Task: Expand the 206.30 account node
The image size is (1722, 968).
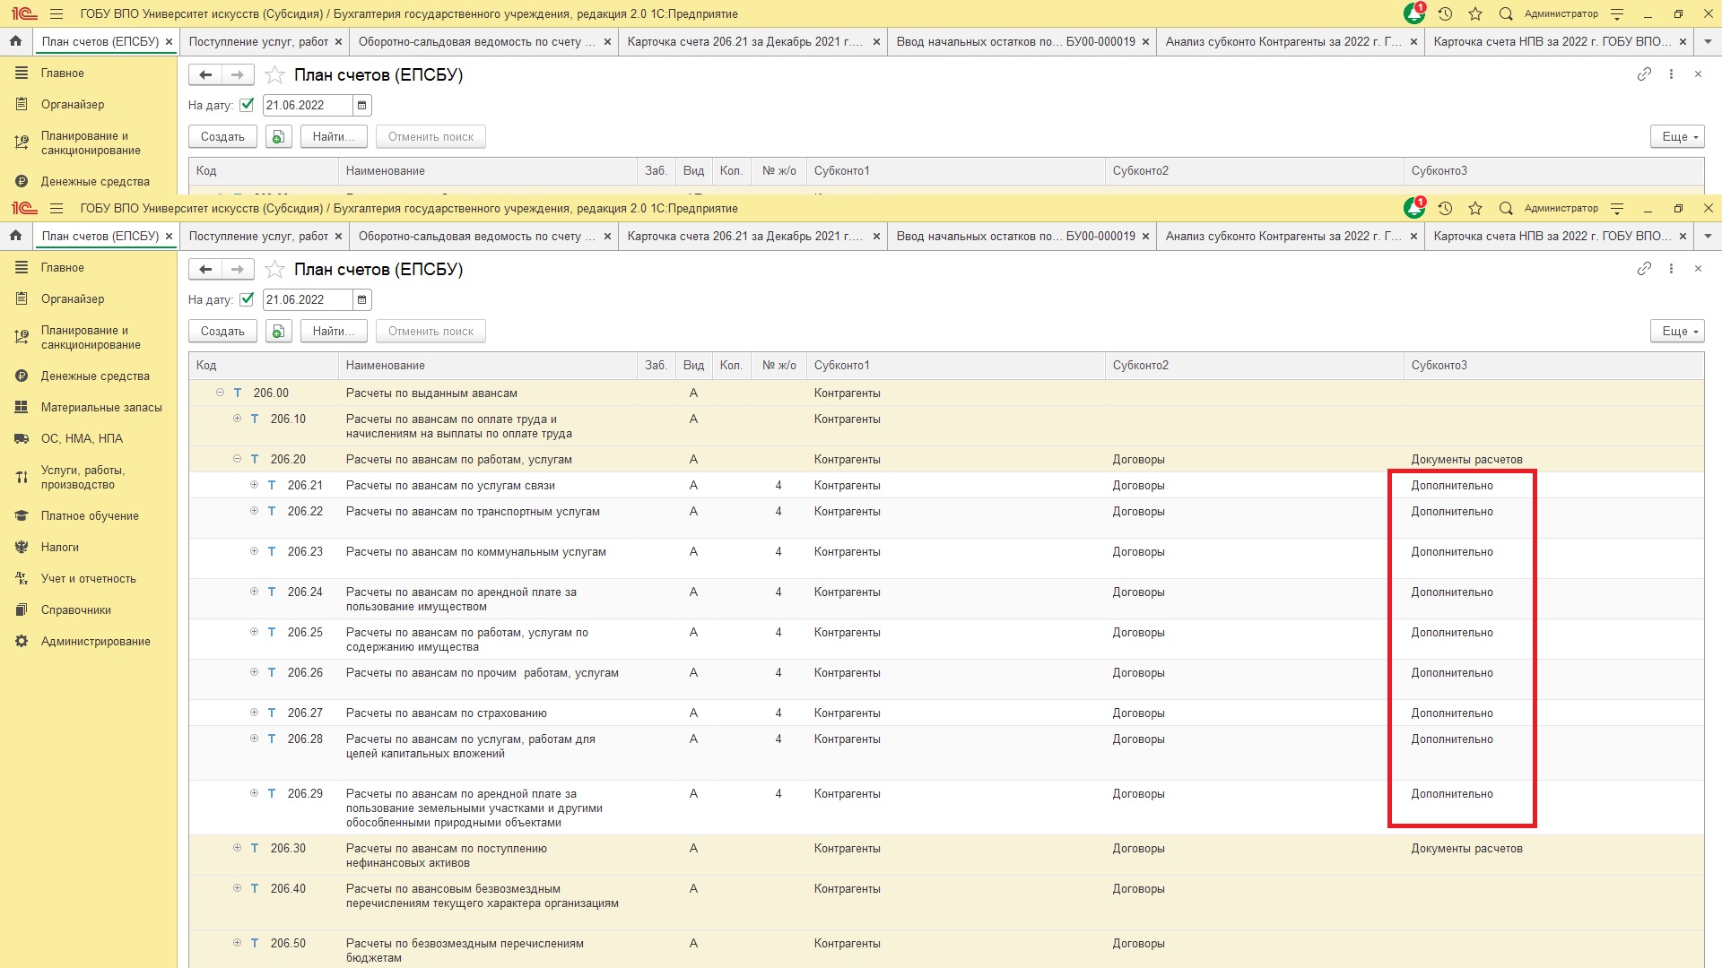Action: (237, 848)
